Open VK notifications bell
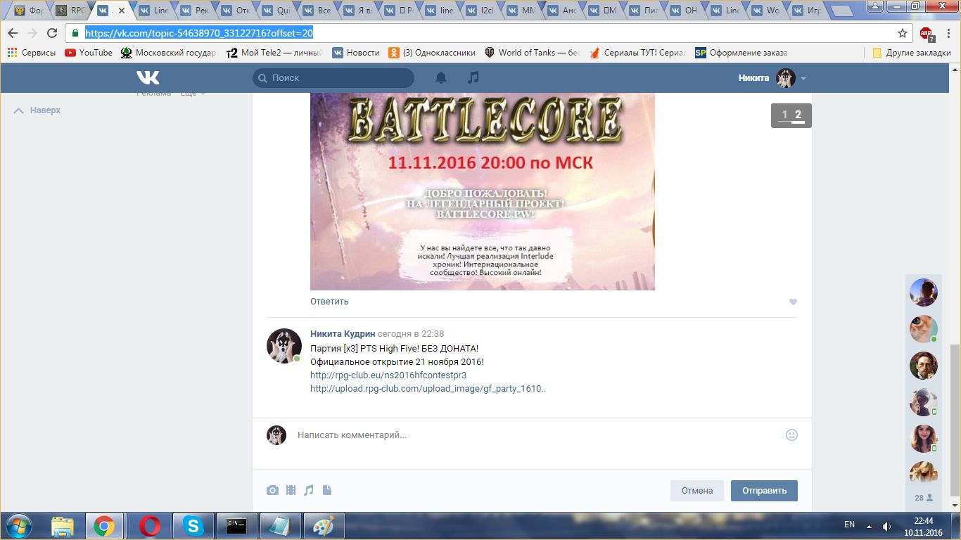Image resolution: width=961 pixels, height=540 pixels. (x=441, y=78)
